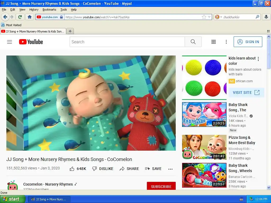Click the youtube.com site identity label

50,17
